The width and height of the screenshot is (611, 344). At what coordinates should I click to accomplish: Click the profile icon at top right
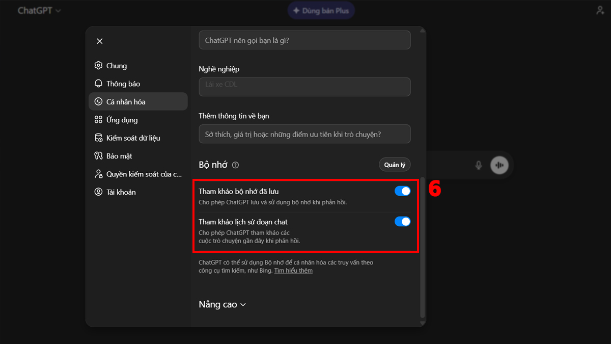tap(600, 10)
